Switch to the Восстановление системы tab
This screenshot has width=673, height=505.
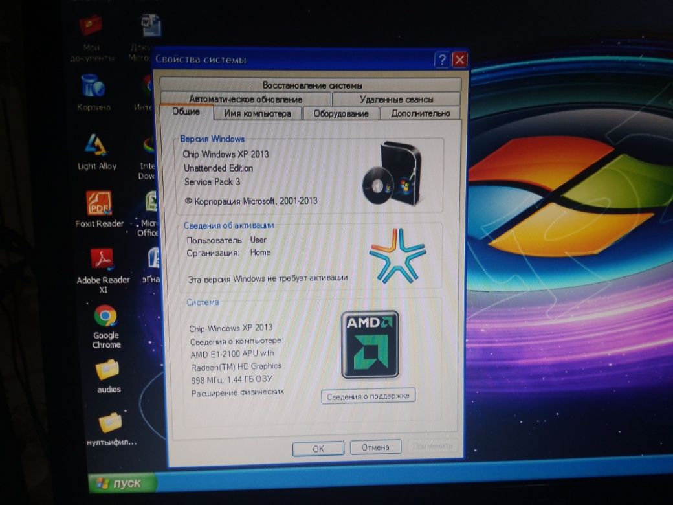click(312, 85)
